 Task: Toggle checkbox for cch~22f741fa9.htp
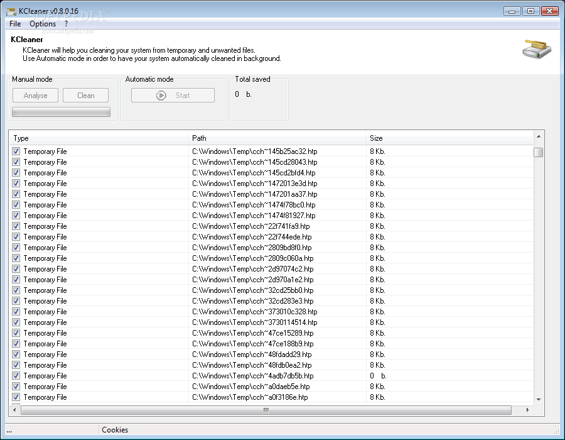pos(16,226)
